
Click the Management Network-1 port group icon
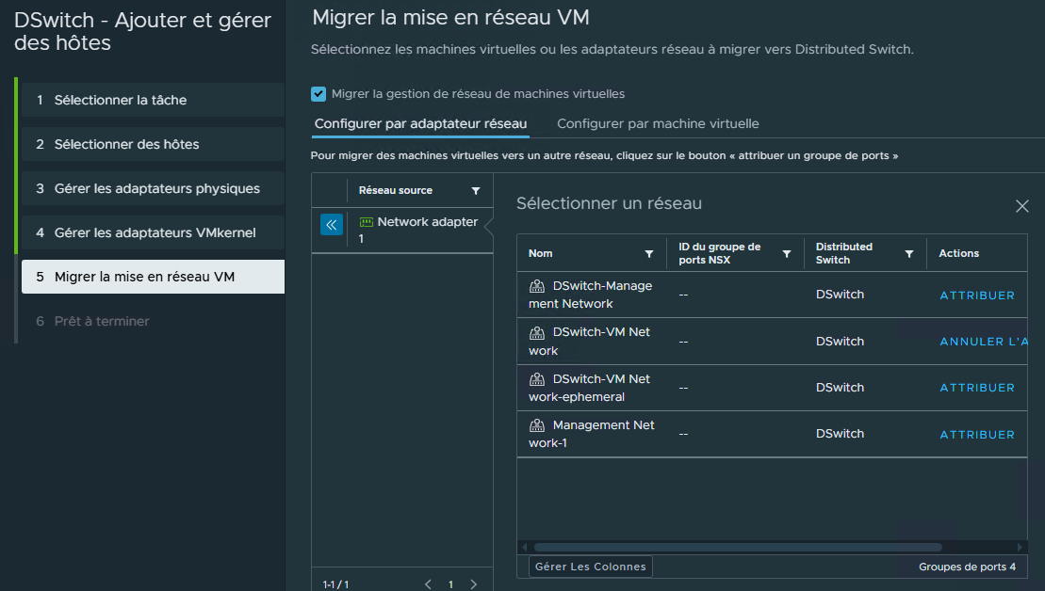coord(537,425)
